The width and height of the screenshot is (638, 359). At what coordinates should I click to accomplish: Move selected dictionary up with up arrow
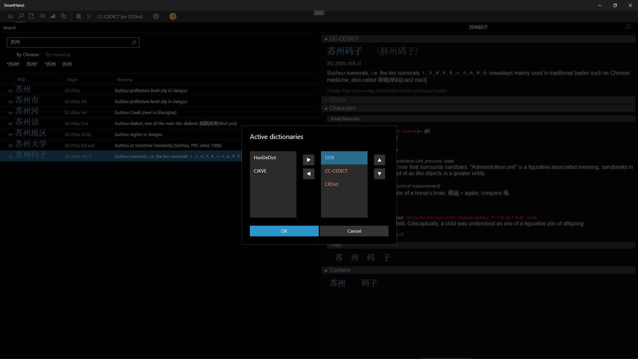(x=379, y=160)
